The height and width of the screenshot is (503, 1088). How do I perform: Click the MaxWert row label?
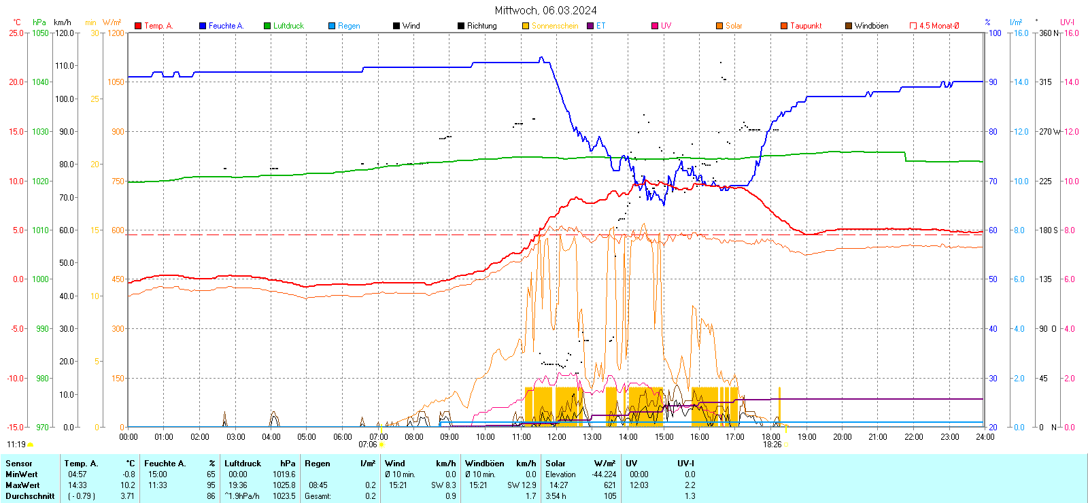click(22, 485)
